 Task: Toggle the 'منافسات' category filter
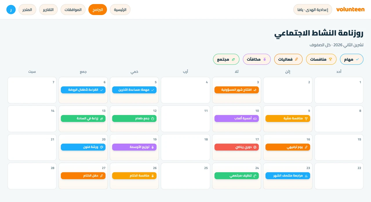coord(321,59)
